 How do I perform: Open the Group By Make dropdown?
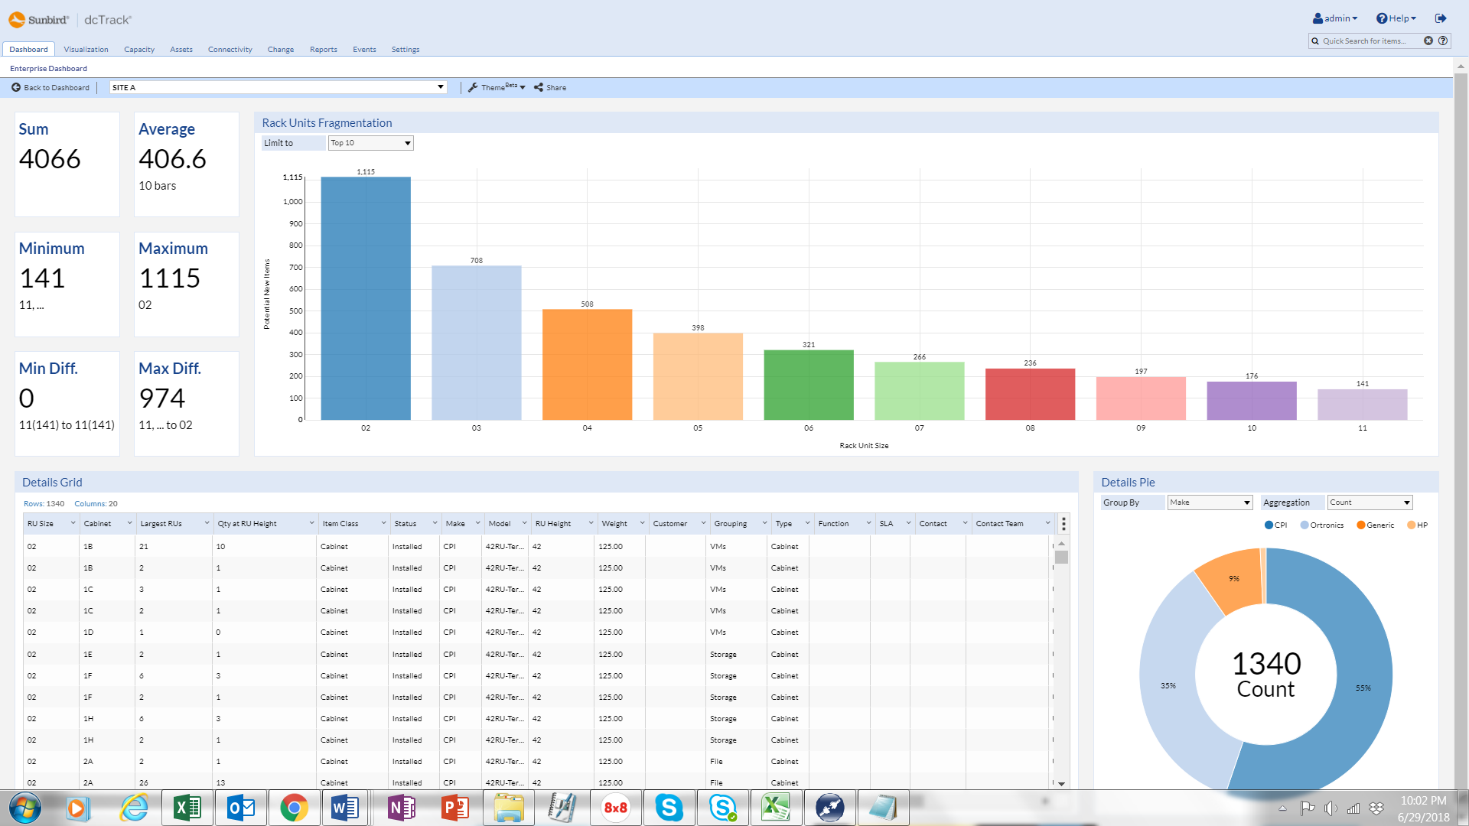pyautogui.click(x=1210, y=502)
